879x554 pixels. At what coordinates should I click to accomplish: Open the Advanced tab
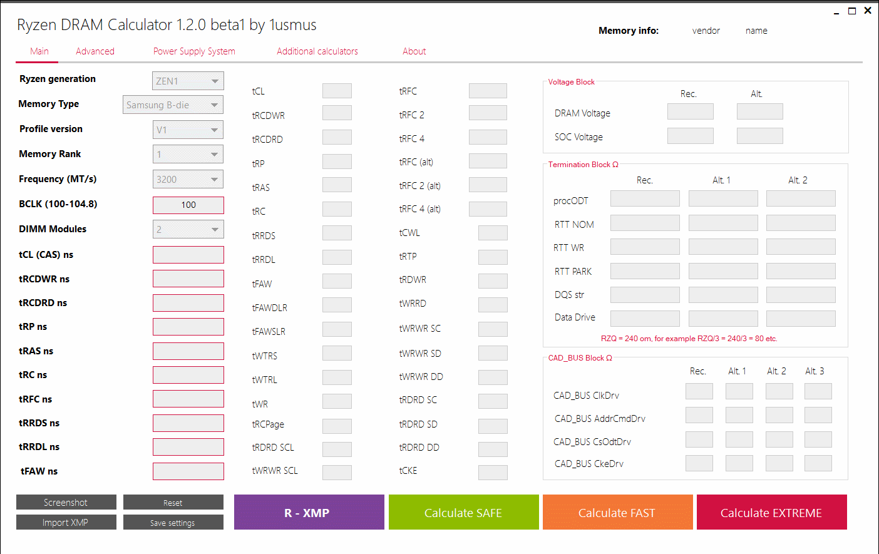95,51
